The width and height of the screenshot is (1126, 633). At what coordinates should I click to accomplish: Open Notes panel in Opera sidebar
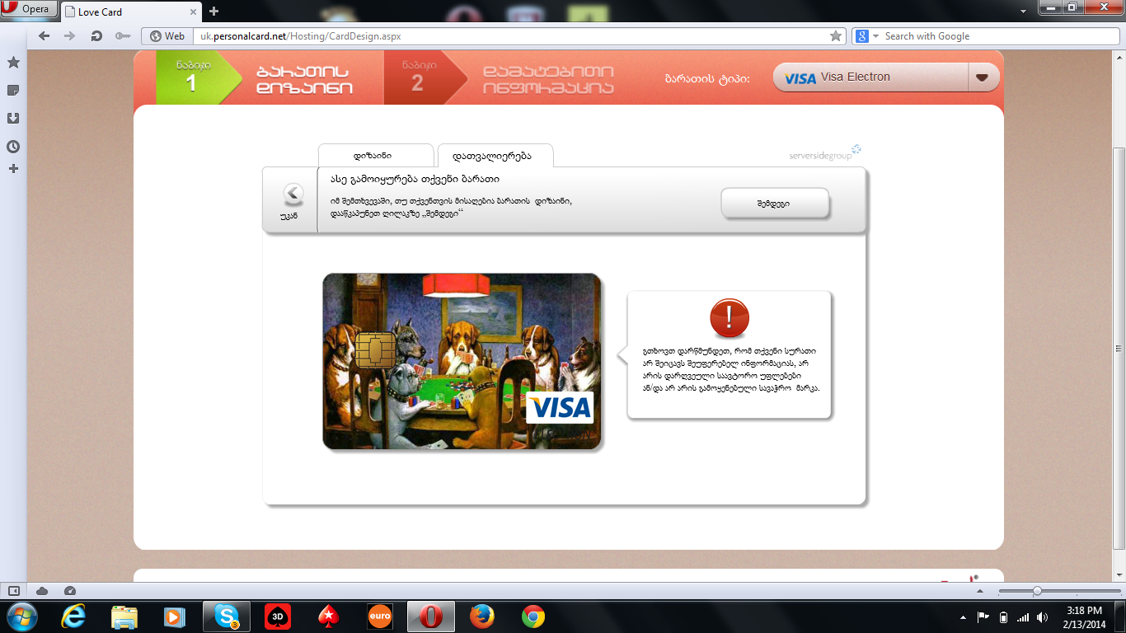pos(13,91)
